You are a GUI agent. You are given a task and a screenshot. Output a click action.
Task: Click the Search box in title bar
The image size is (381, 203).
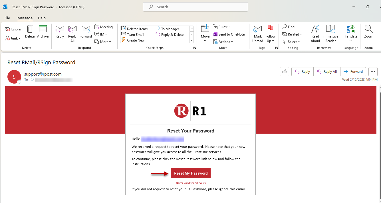[x=195, y=7]
